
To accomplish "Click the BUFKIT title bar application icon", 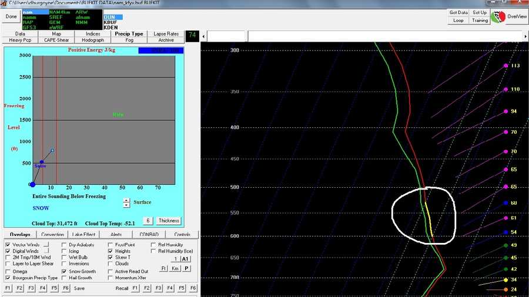I will pyautogui.click(x=3, y=2).
